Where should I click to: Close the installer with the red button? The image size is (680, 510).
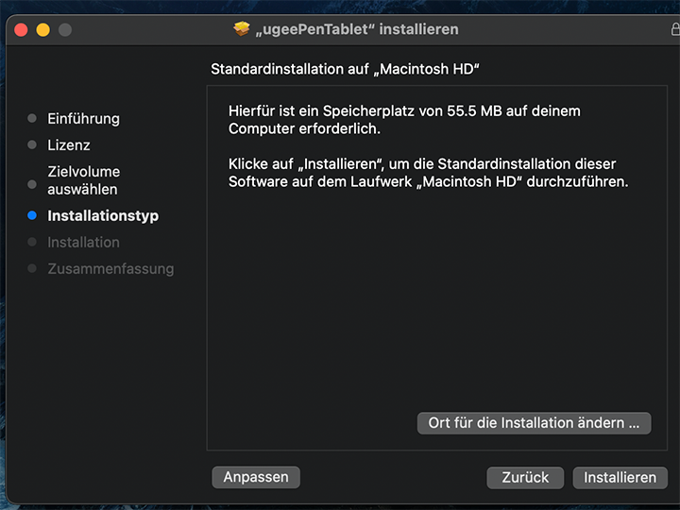(x=21, y=30)
